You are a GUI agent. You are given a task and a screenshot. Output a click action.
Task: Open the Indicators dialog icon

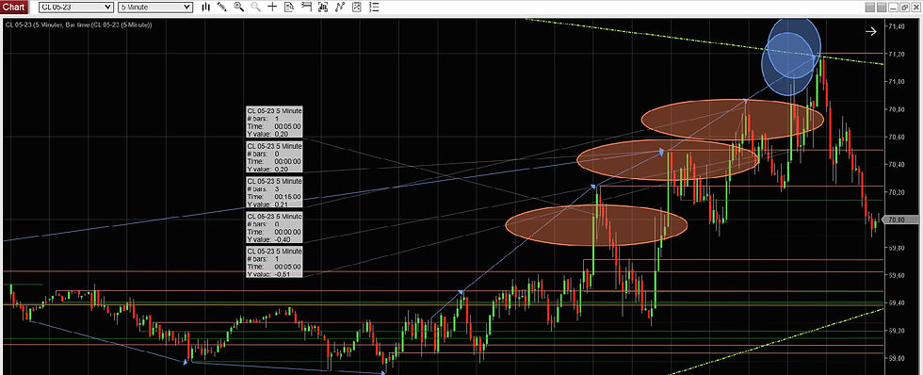pyautogui.click(x=340, y=7)
